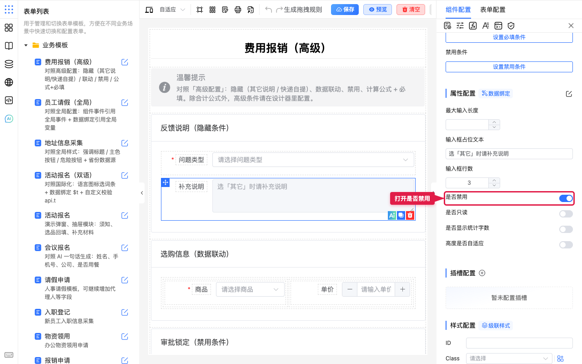The width and height of the screenshot is (582, 364).
Task: Click the 清空 button
Action: click(x=411, y=10)
